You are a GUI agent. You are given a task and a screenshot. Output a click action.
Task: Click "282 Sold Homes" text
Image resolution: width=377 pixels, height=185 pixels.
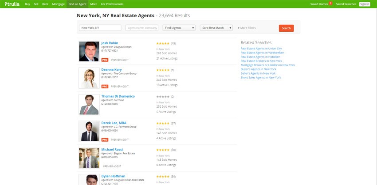(x=166, y=106)
